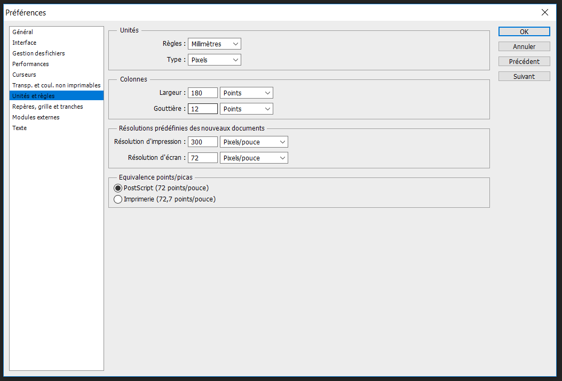Expand the Gouttière unit dropdown
562x381 pixels.
tap(246, 109)
